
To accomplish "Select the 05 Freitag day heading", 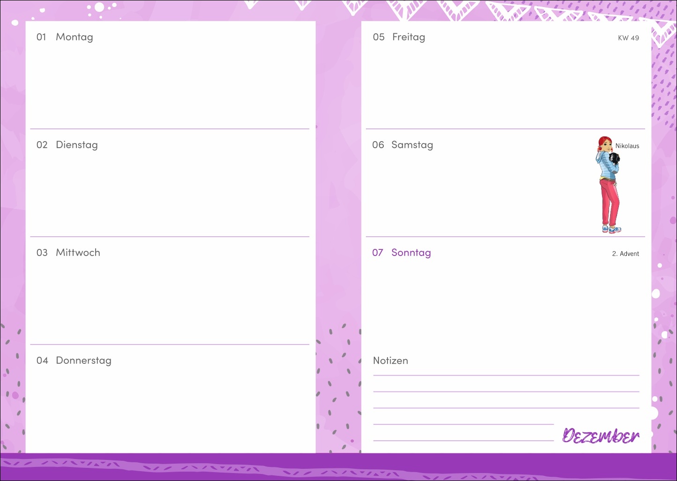I will pyautogui.click(x=399, y=37).
